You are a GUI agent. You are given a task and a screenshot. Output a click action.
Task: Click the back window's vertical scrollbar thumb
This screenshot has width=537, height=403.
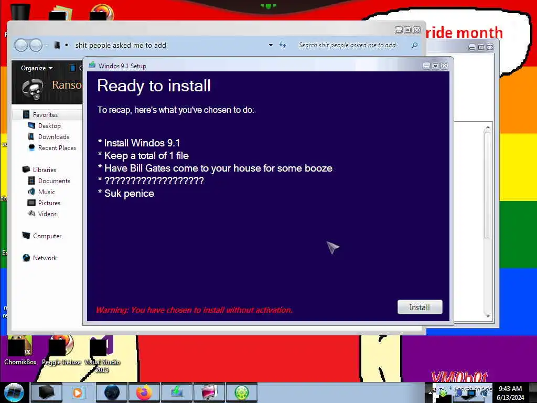pos(488,185)
